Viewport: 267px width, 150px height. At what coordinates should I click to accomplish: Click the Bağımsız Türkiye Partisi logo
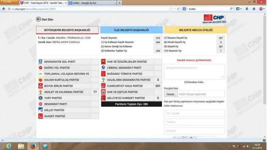(103, 73)
